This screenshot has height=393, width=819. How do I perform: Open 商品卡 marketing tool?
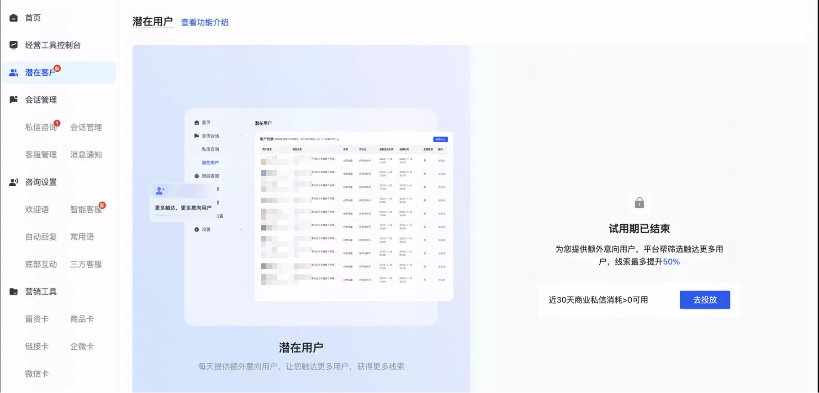[x=82, y=319]
